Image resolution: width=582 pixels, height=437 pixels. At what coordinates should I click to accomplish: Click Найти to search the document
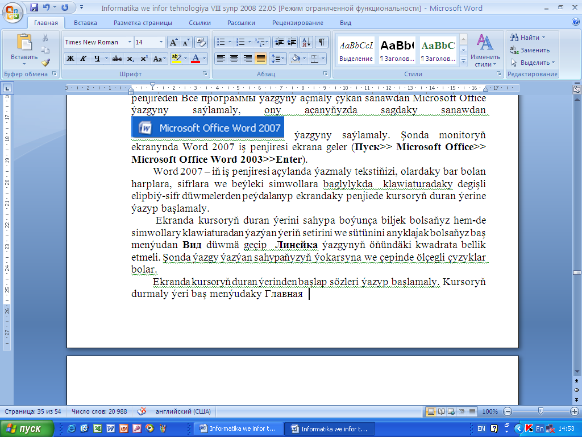[x=527, y=38]
